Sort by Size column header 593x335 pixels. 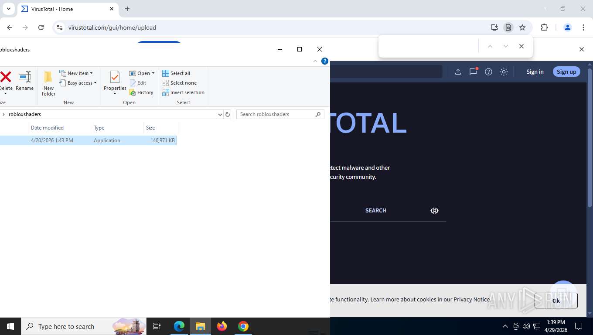[x=160, y=128]
